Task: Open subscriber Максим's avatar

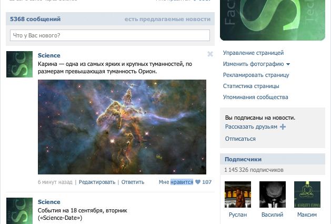Action: [307, 194]
